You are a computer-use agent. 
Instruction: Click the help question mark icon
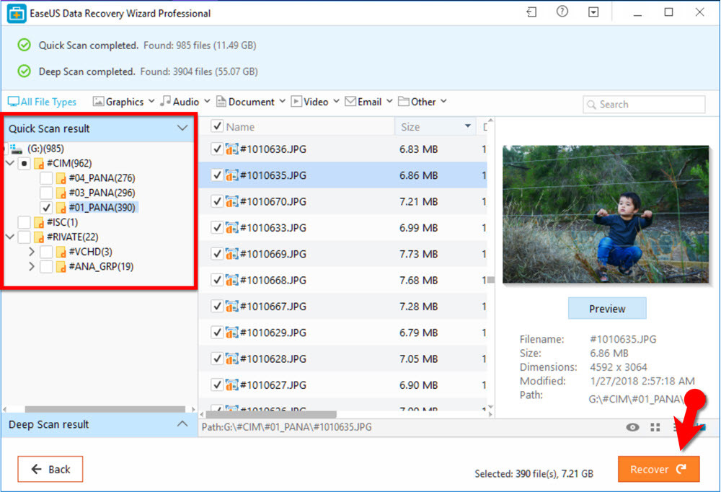tap(562, 12)
